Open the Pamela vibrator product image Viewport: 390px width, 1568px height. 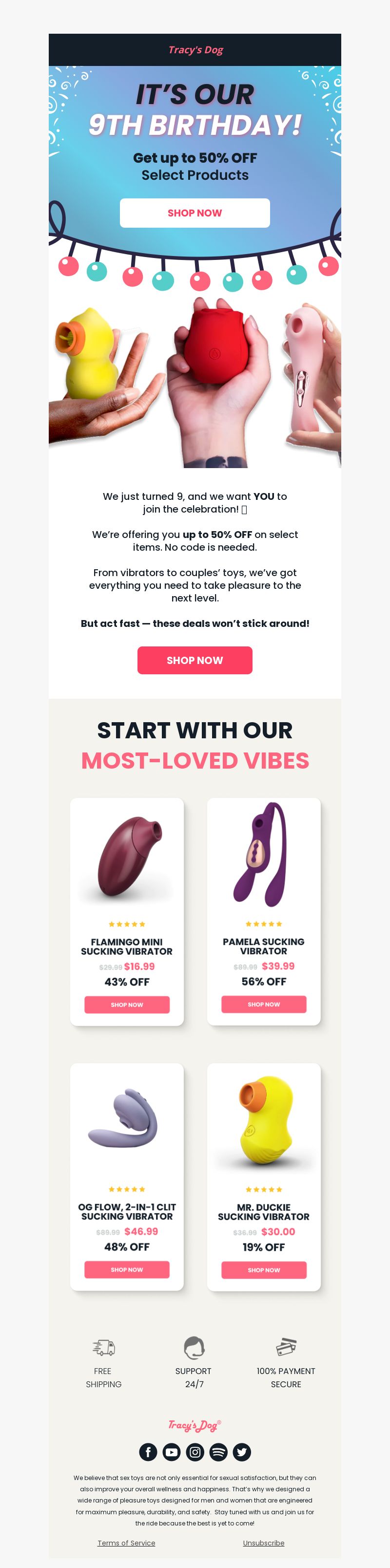point(264,855)
